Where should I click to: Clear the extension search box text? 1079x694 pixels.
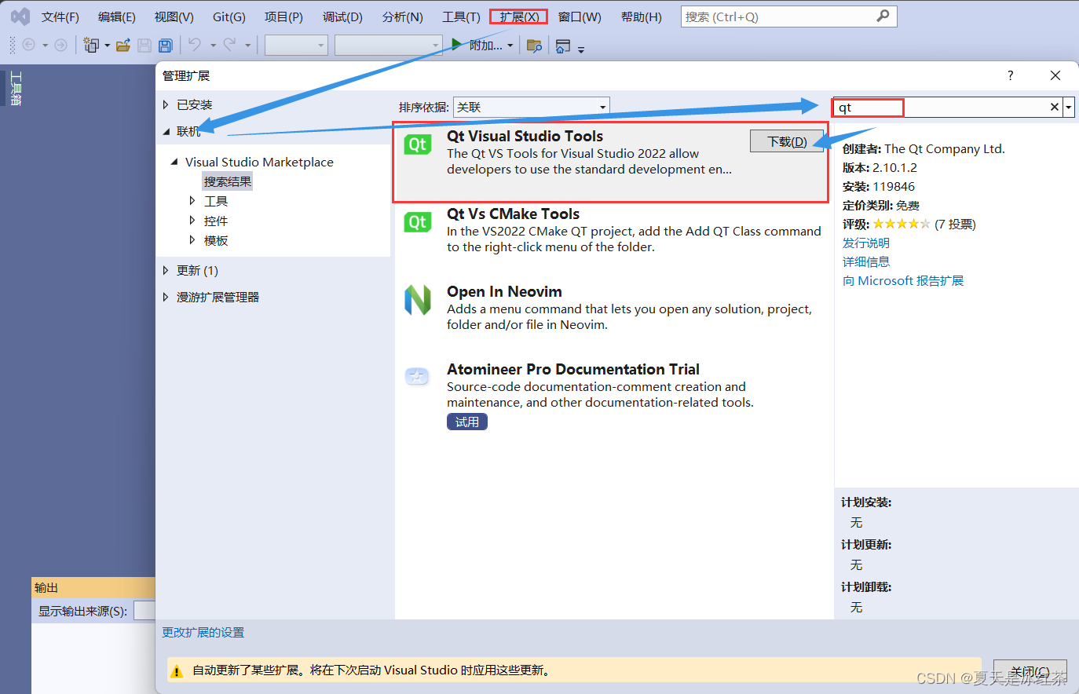[x=1055, y=107]
